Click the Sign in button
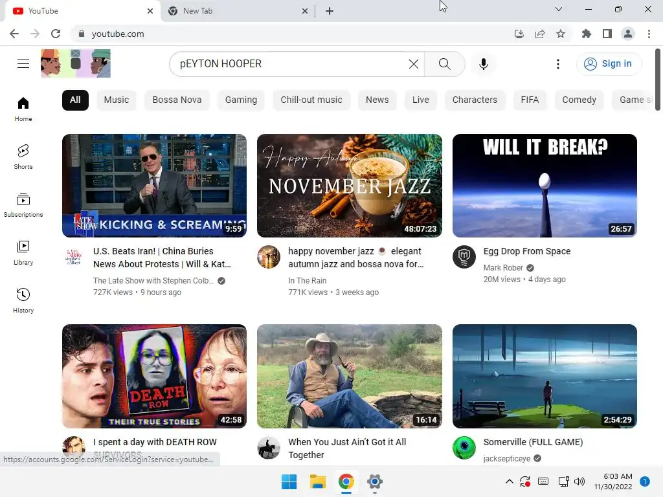 [609, 64]
